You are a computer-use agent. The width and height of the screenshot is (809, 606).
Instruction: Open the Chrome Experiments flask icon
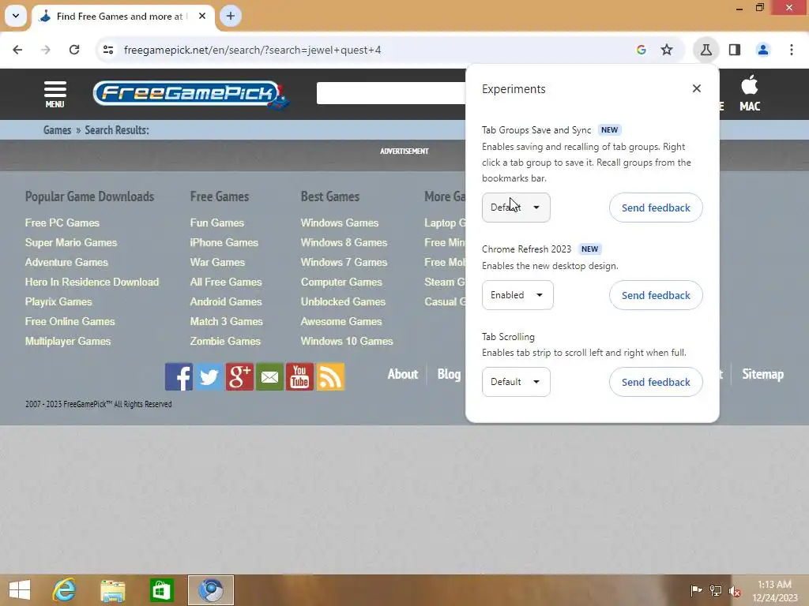tap(706, 50)
